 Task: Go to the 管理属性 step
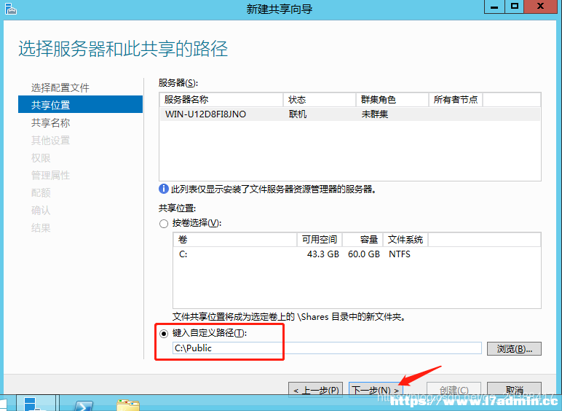tap(50, 176)
